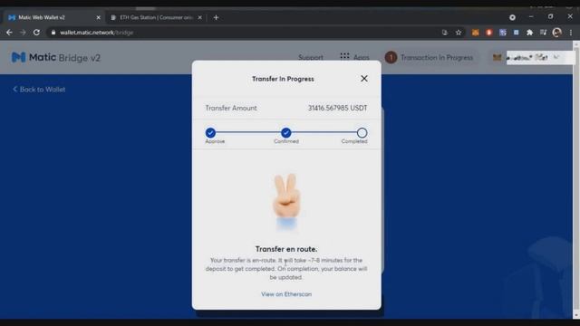The image size is (580, 326).
Task: Click the Matic Bridge logo
Action: 56,57
